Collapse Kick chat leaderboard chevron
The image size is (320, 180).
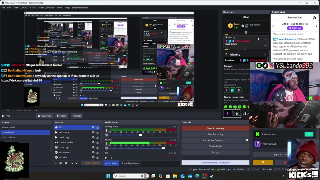point(246,33)
